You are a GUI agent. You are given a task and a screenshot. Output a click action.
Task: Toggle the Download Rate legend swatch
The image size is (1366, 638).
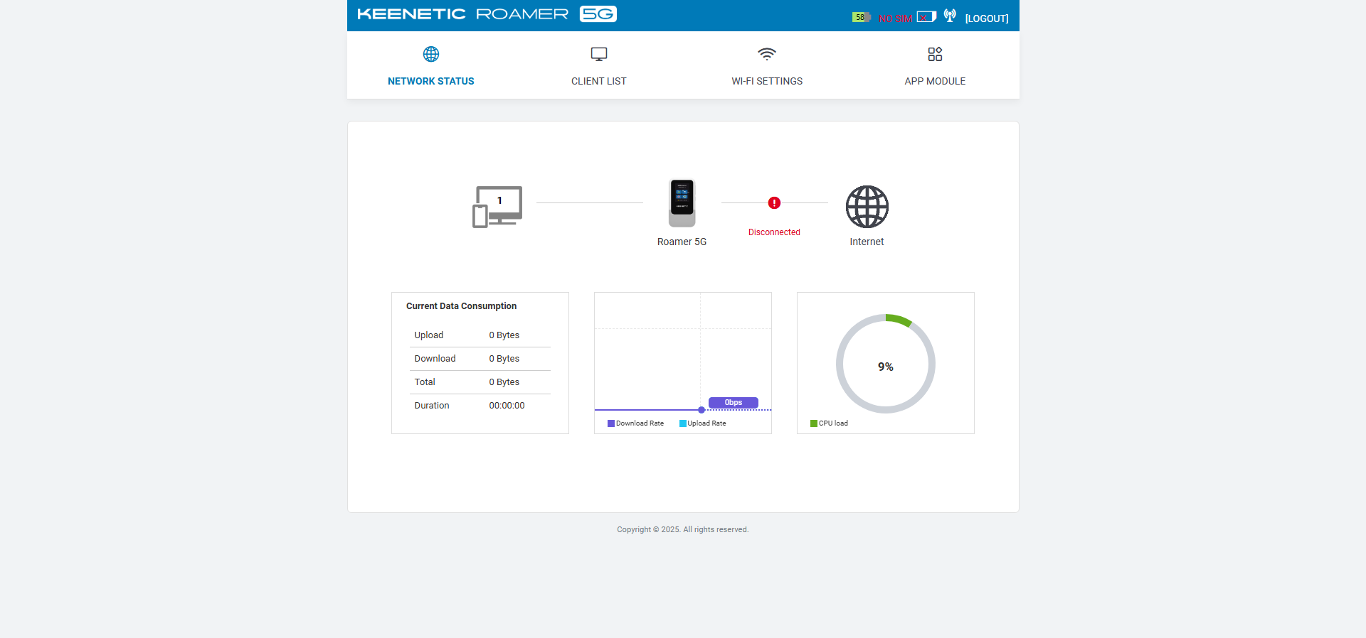610,423
